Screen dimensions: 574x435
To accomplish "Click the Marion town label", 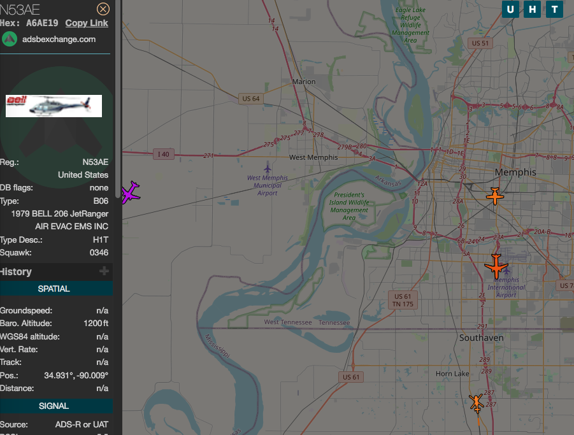I will click(304, 82).
